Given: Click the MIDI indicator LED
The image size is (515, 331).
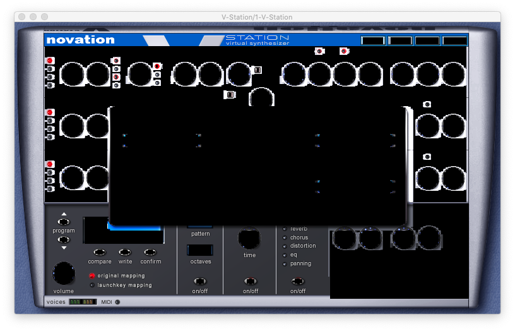Looking at the screenshot, I should coord(117,302).
